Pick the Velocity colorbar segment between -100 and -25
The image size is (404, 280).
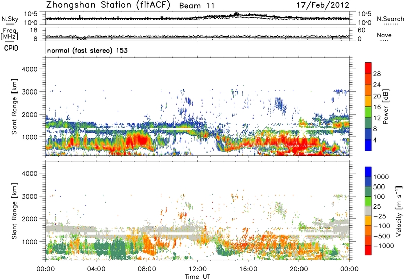click(x=368, y=221)
